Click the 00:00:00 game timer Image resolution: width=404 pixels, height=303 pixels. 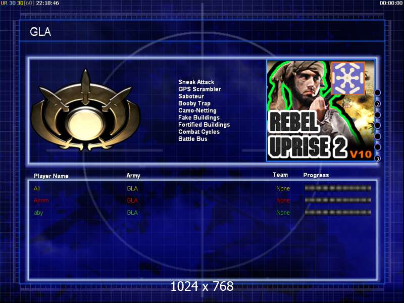click(391, 3)
